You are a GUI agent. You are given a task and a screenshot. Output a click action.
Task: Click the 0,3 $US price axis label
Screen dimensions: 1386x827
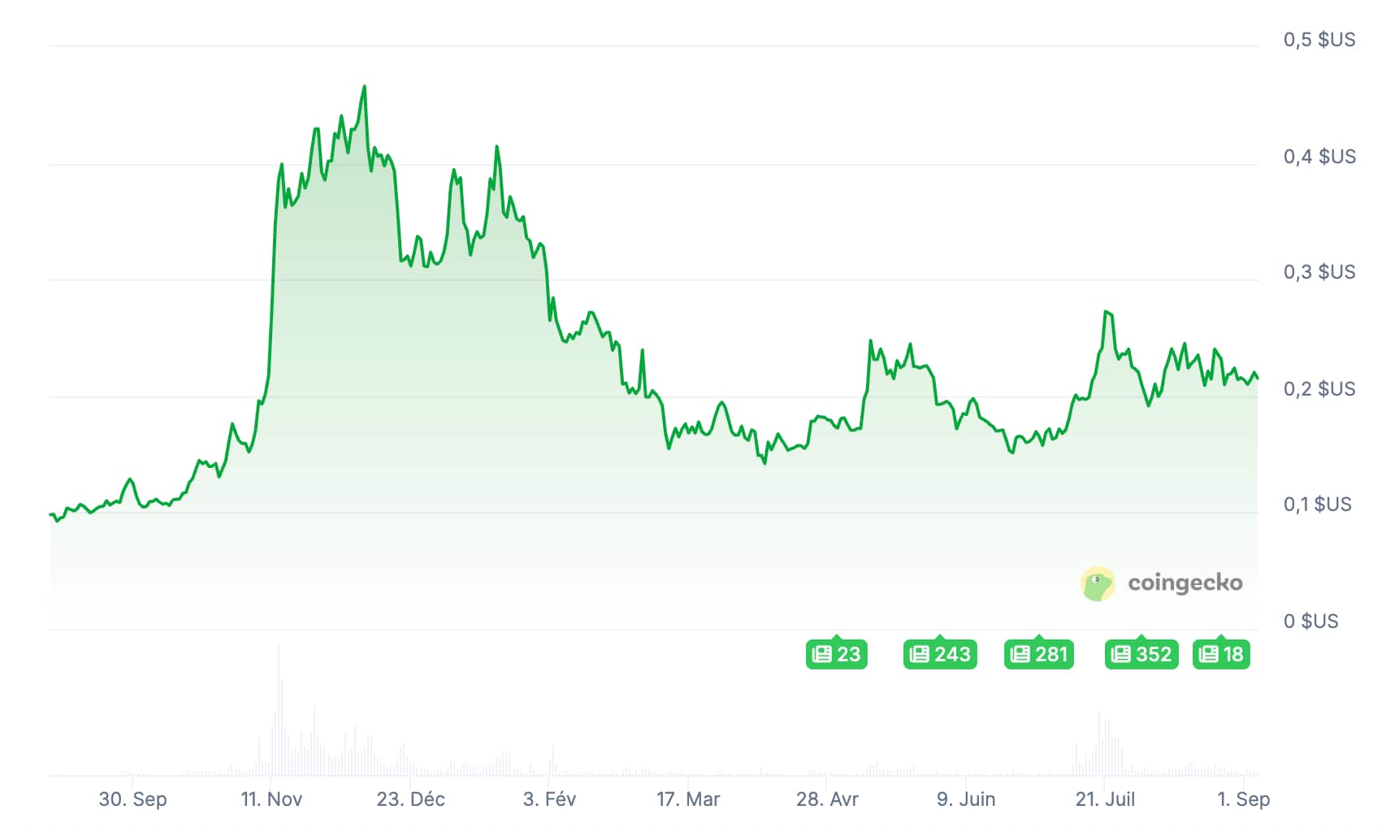pyautogui.click(x=1319, y=272)
